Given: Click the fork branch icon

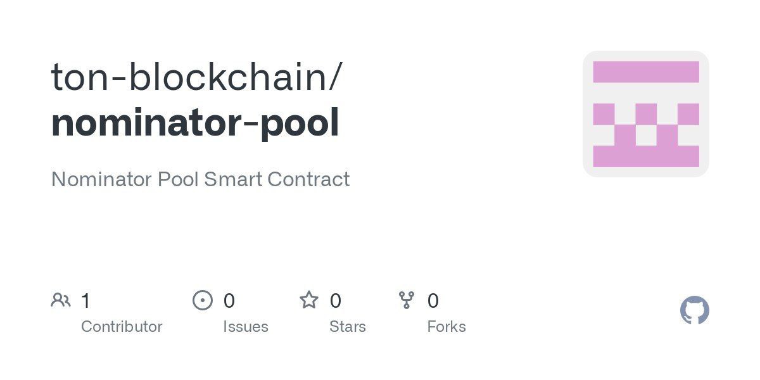Looking at the screenshot, I should click(x=406, y=300).
